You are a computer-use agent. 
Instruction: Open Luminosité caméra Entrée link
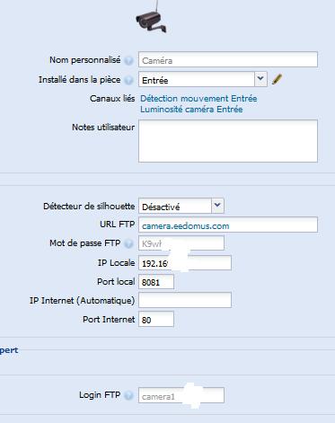191,110
